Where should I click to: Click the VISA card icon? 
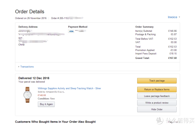tap(71, 31)
